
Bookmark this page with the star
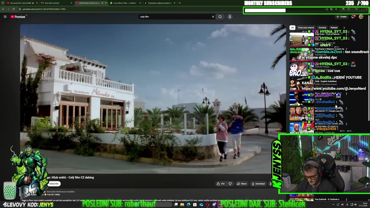point(336,9)
